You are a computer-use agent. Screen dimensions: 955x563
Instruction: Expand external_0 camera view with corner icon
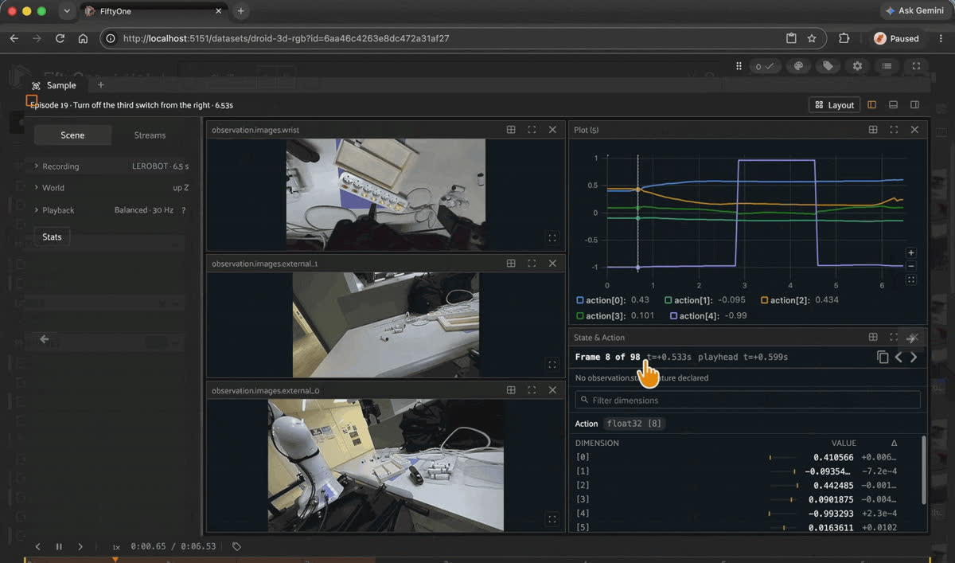pos(552,518)
